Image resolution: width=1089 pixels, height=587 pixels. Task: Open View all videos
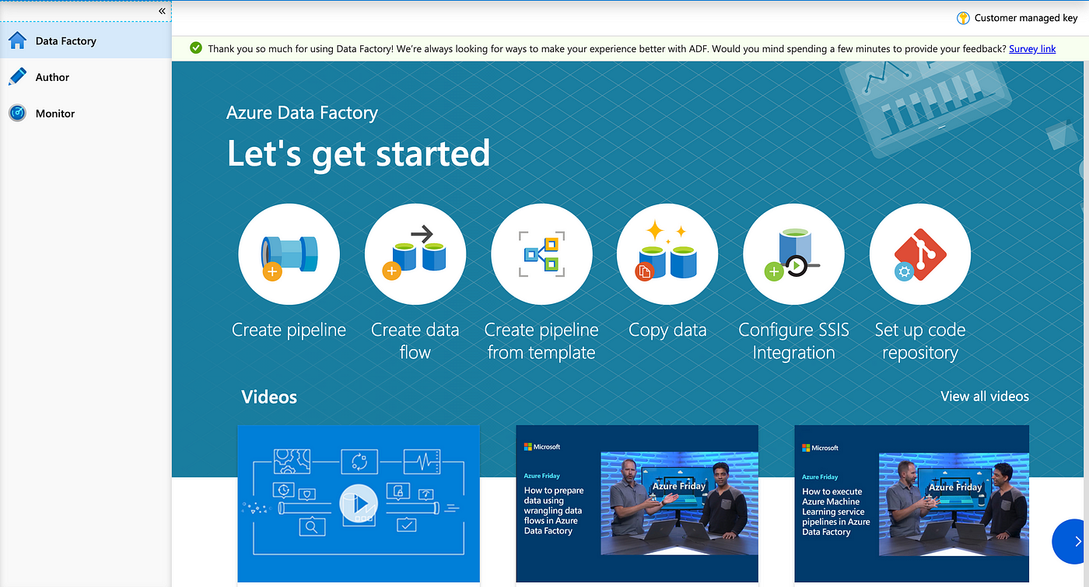tap(985, 397)
